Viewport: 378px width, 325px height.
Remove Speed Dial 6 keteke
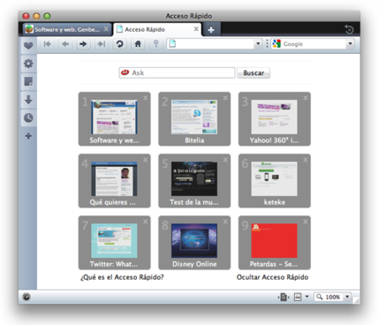[x=306, y=160]
